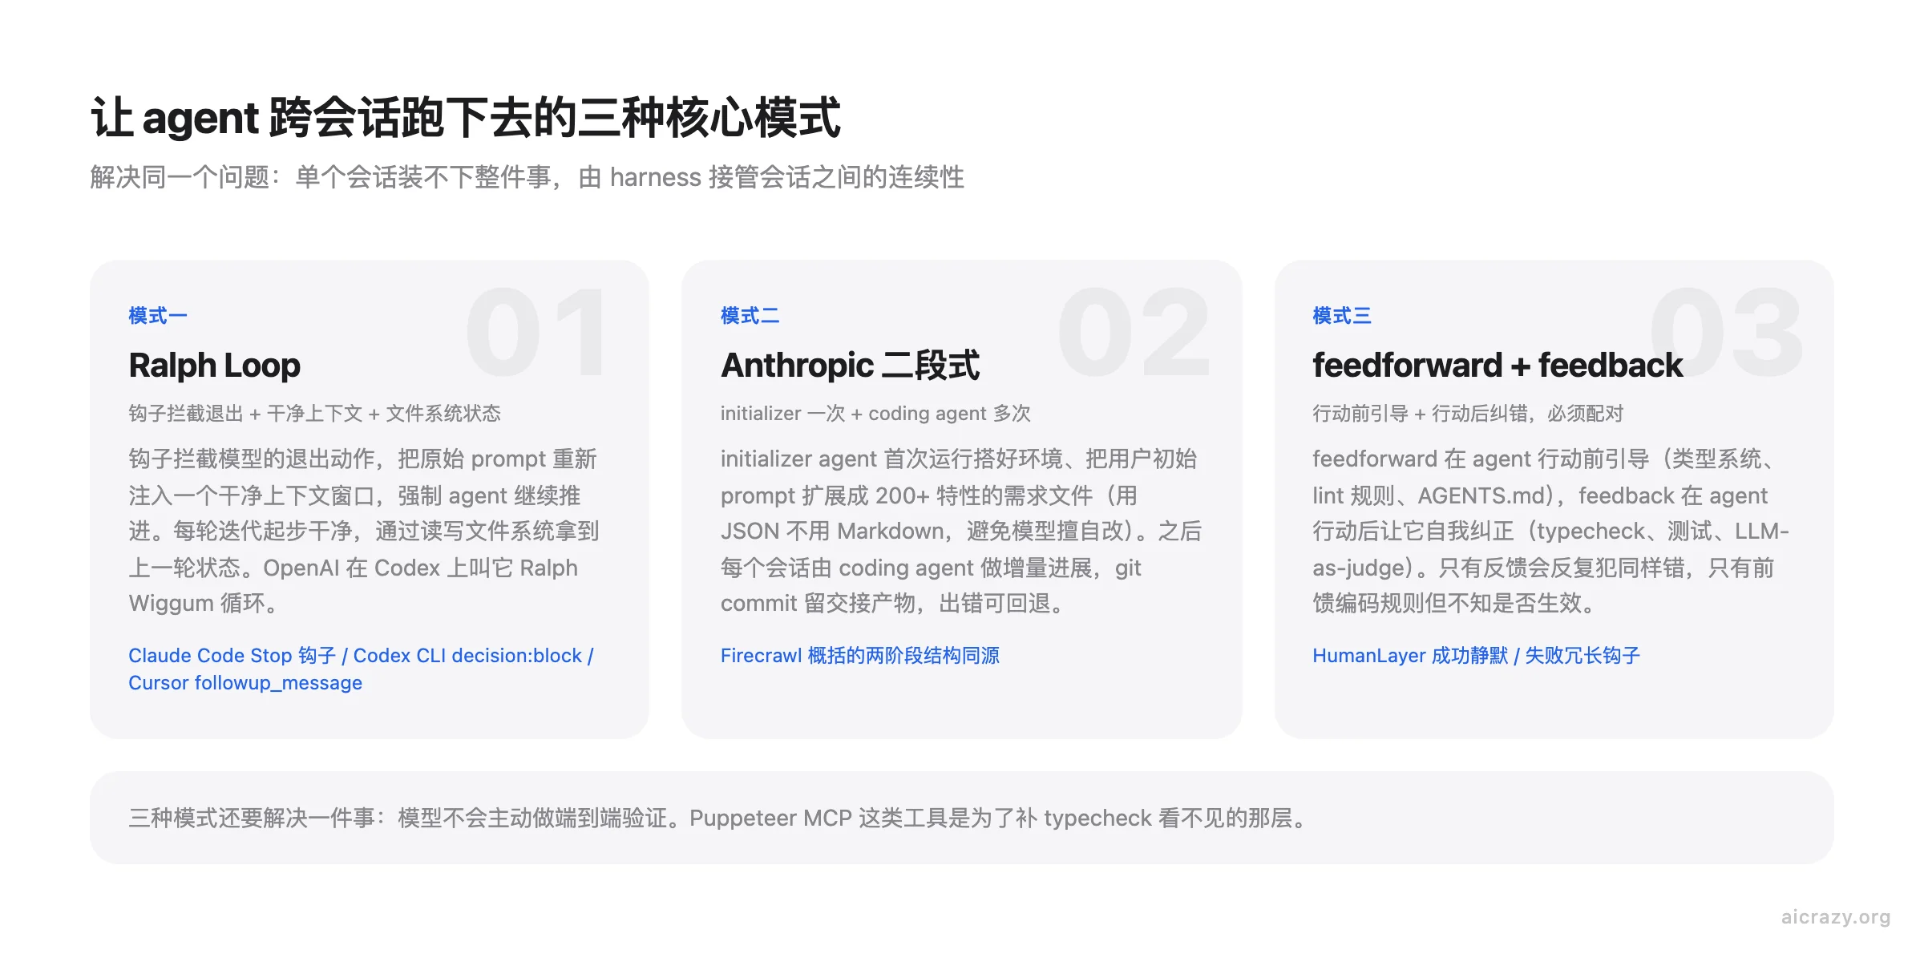Open the Firecrawl 概括的两阶段结构同源 link
1924x954 pixels.
point(860,656)
